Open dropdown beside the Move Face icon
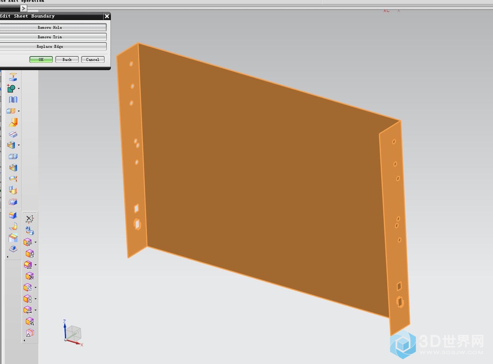This screenshot has width=493, height=364. click(x=35, y=242)
